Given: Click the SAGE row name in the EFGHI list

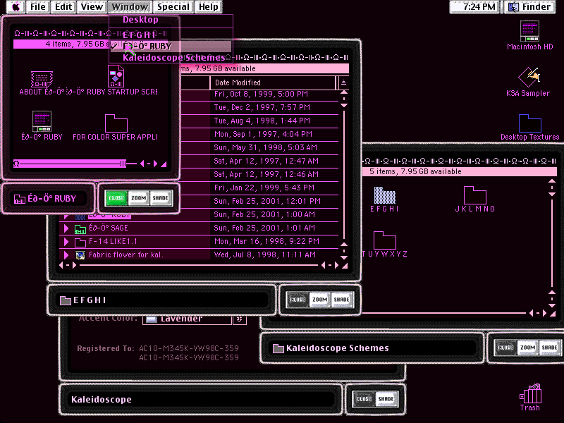Looking at the screenshot, I should [x=109, y=228].
